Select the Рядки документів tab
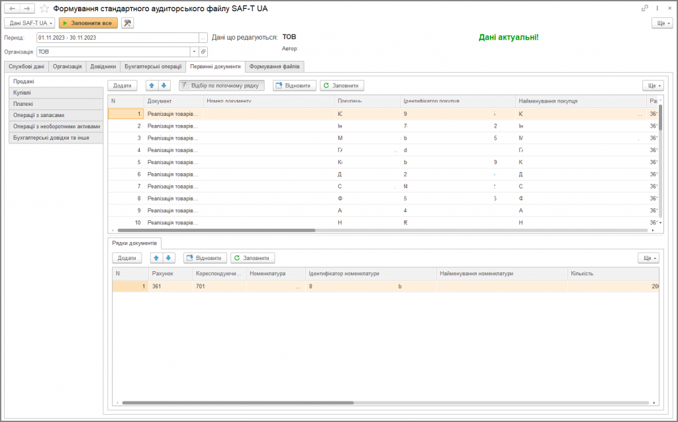 [x=134, y=243]
